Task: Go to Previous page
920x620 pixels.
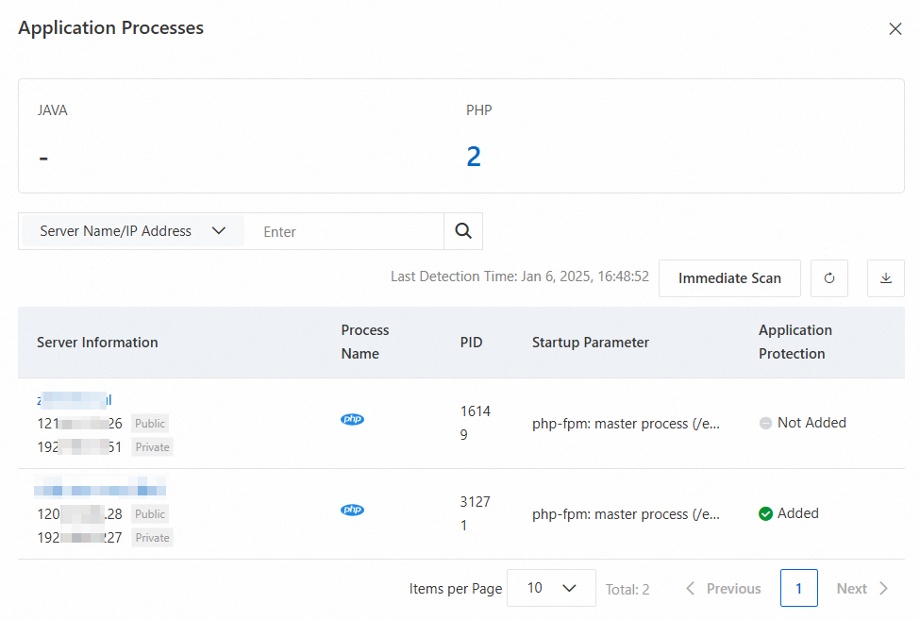Action: click(724, 588)
